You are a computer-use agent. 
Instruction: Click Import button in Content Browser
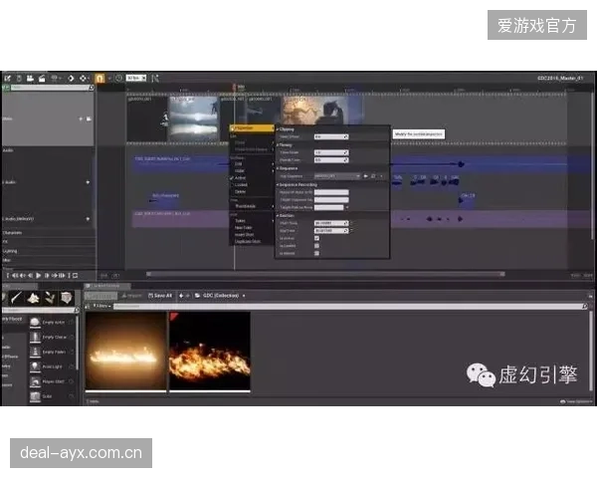click(131, 296)
